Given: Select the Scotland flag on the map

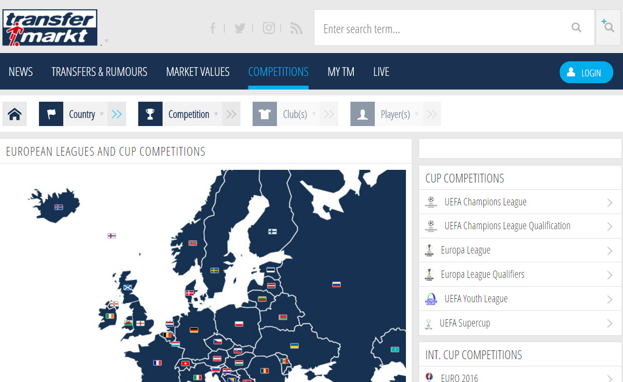Looking at the screenshot, I should pos(128,287).
